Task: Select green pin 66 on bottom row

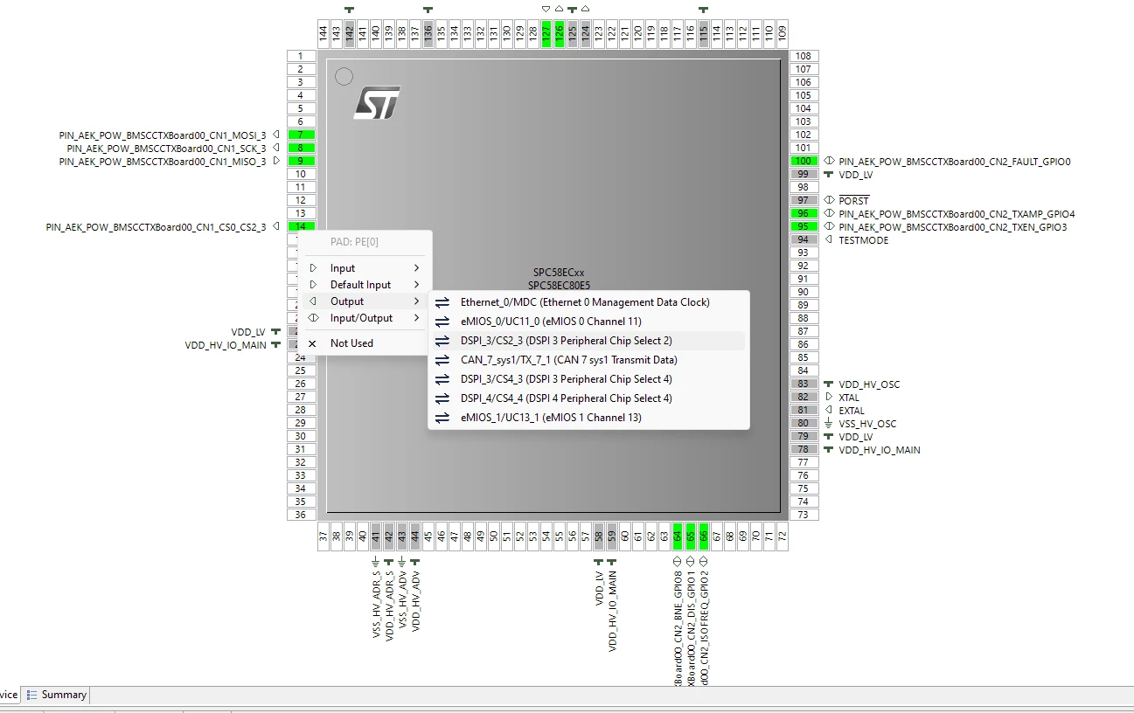Action: click(x=704, y=536)
